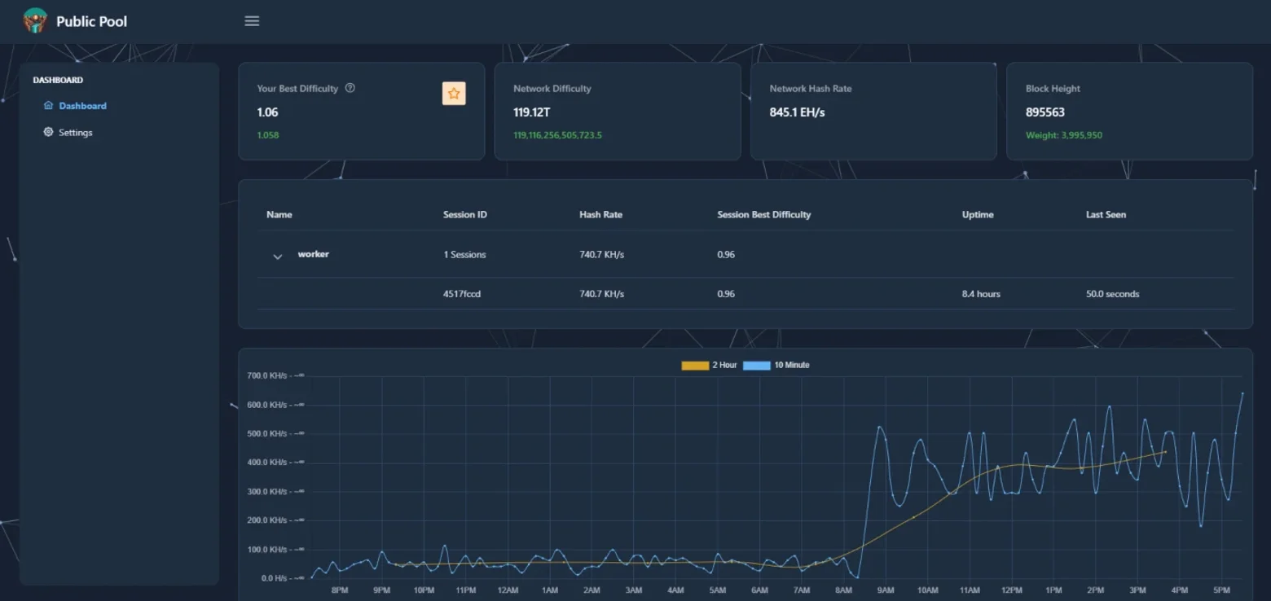This screenshot has height=601, width=1271.
Task: Click the help question mark beside Your Best Difficulty
Action: (350, 88)
